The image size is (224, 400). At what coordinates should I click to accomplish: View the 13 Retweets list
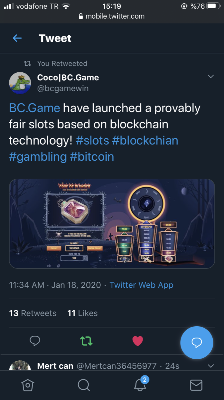coord(33,313)
